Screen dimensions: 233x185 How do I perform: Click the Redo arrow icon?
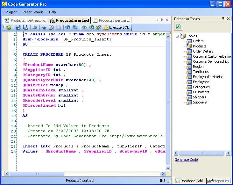coord(75,27)
